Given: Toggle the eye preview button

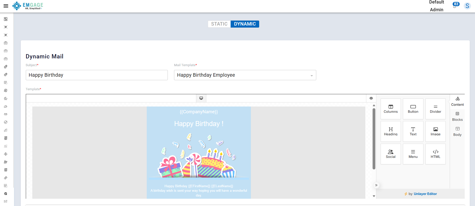Looking at the screenshot, I should coord(371,98).
